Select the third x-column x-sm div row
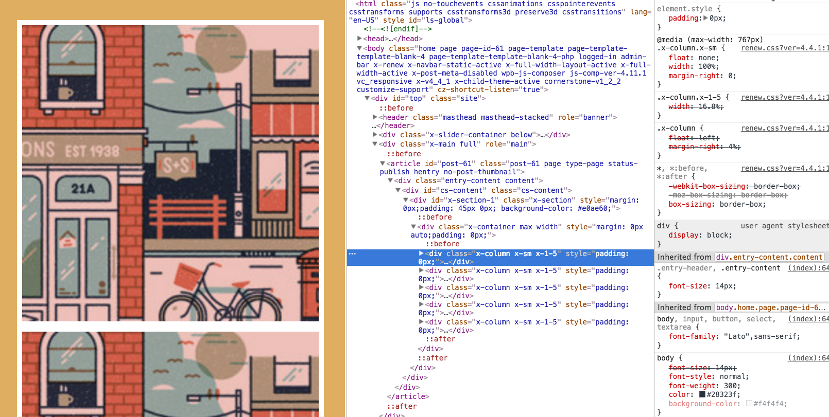The image size is (829, 417). point(500,292)
